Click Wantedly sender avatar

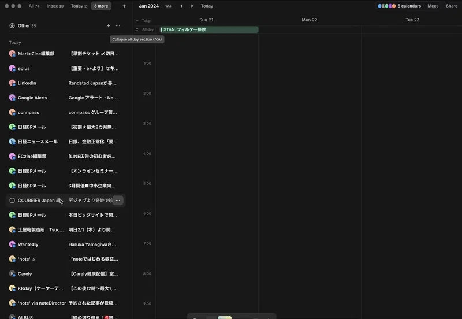pos(12,244)
